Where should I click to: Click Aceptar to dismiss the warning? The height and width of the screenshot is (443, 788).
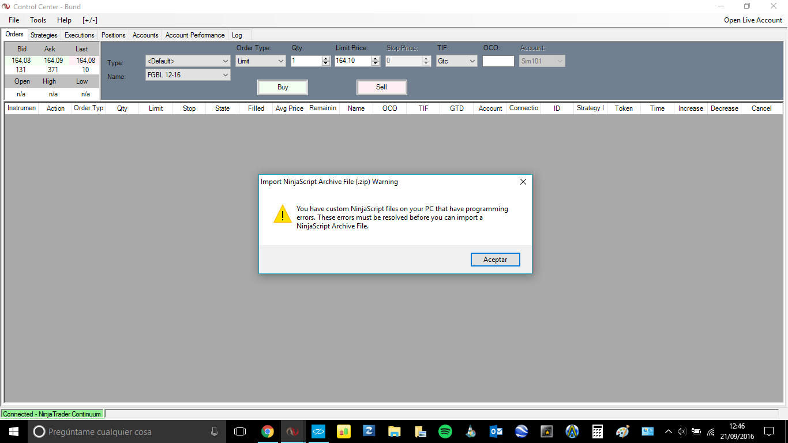(x=495, y=260)
